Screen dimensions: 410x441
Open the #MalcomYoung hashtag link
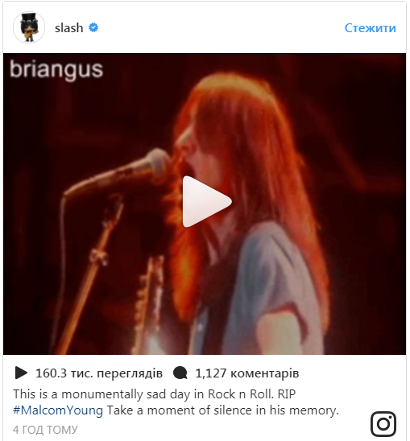click(58, 410)
